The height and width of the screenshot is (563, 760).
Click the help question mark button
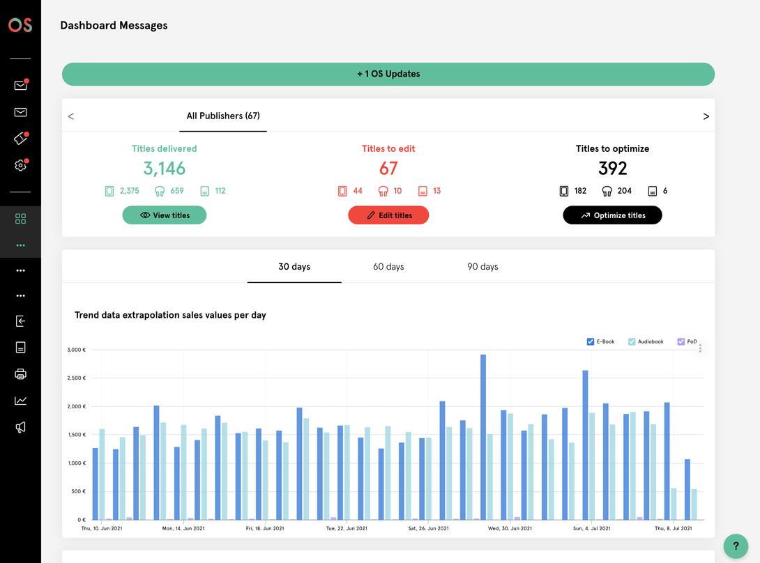tap(736, 546)
